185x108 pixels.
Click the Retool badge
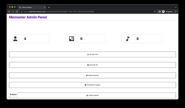coord(13,94)
